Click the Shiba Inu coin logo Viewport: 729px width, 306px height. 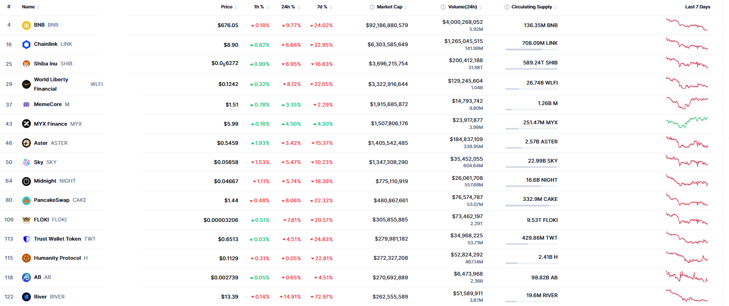point(26,64)
